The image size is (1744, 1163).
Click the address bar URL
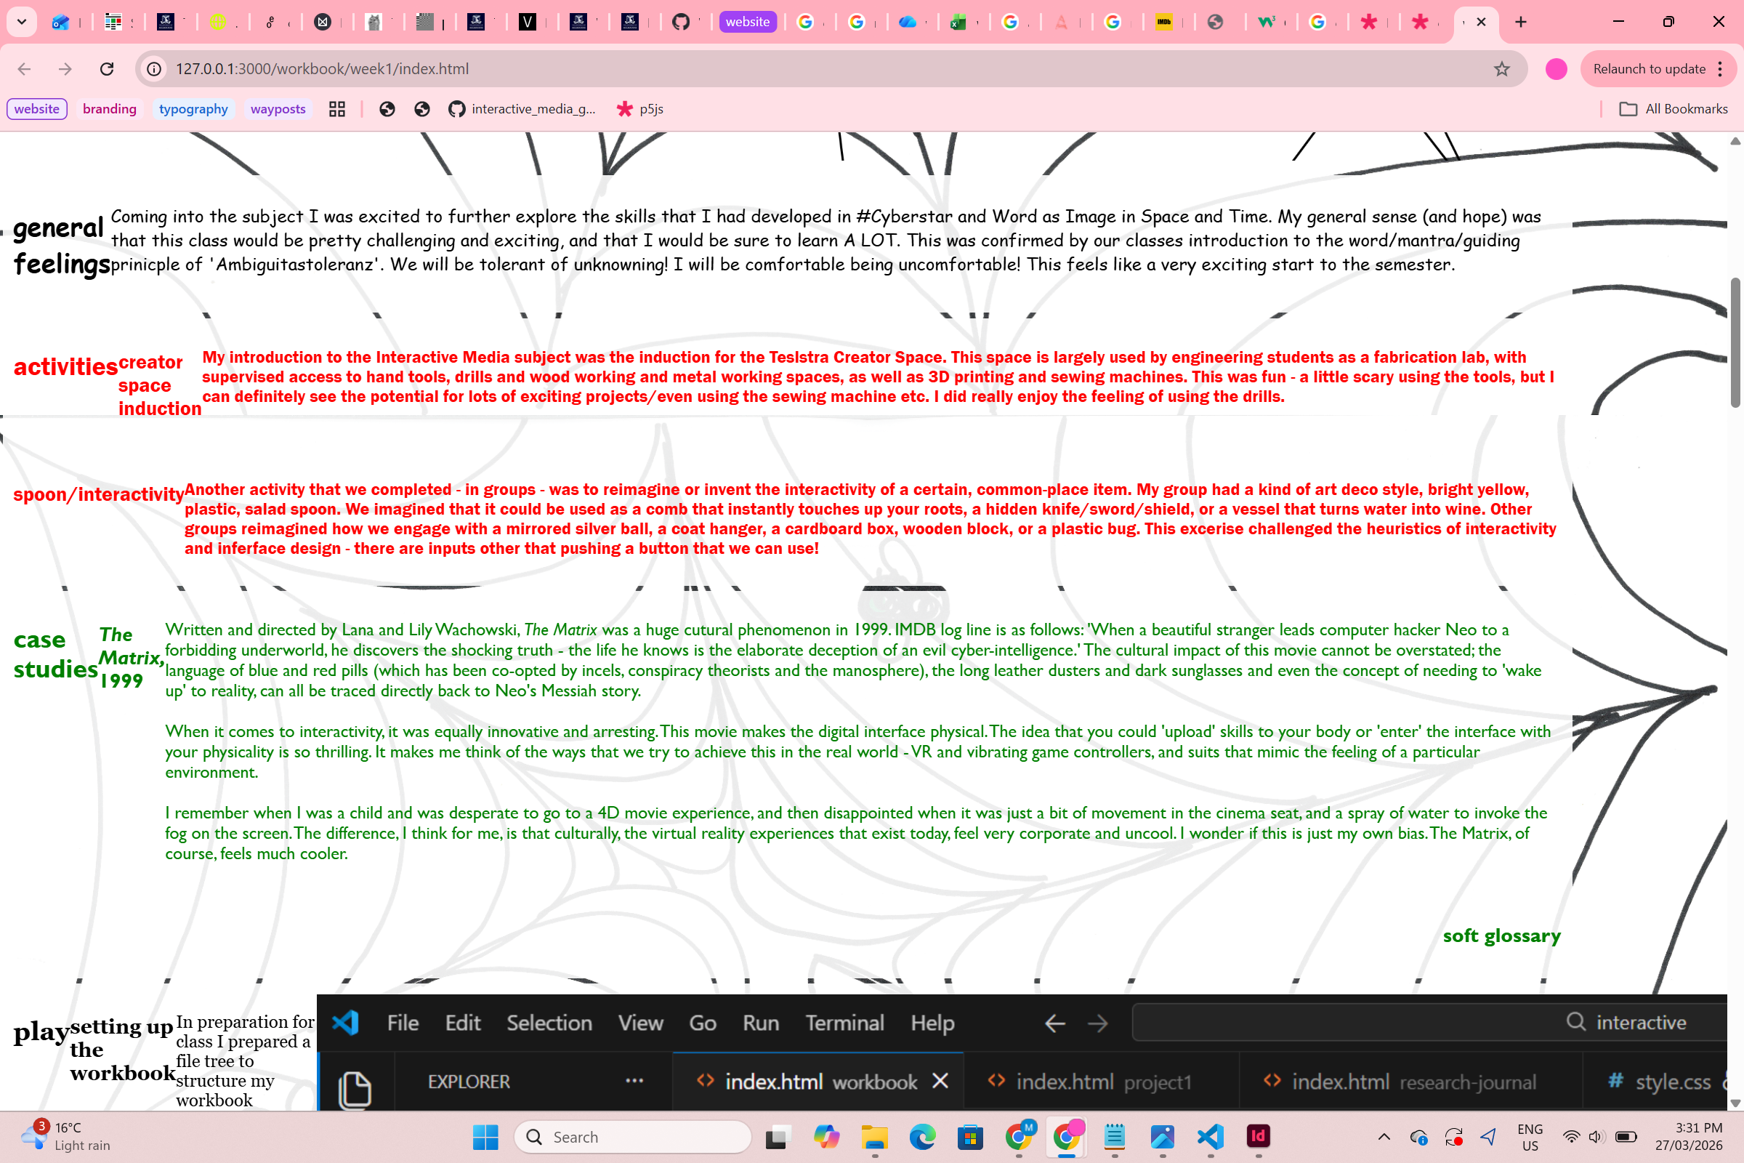pos(322,69)
